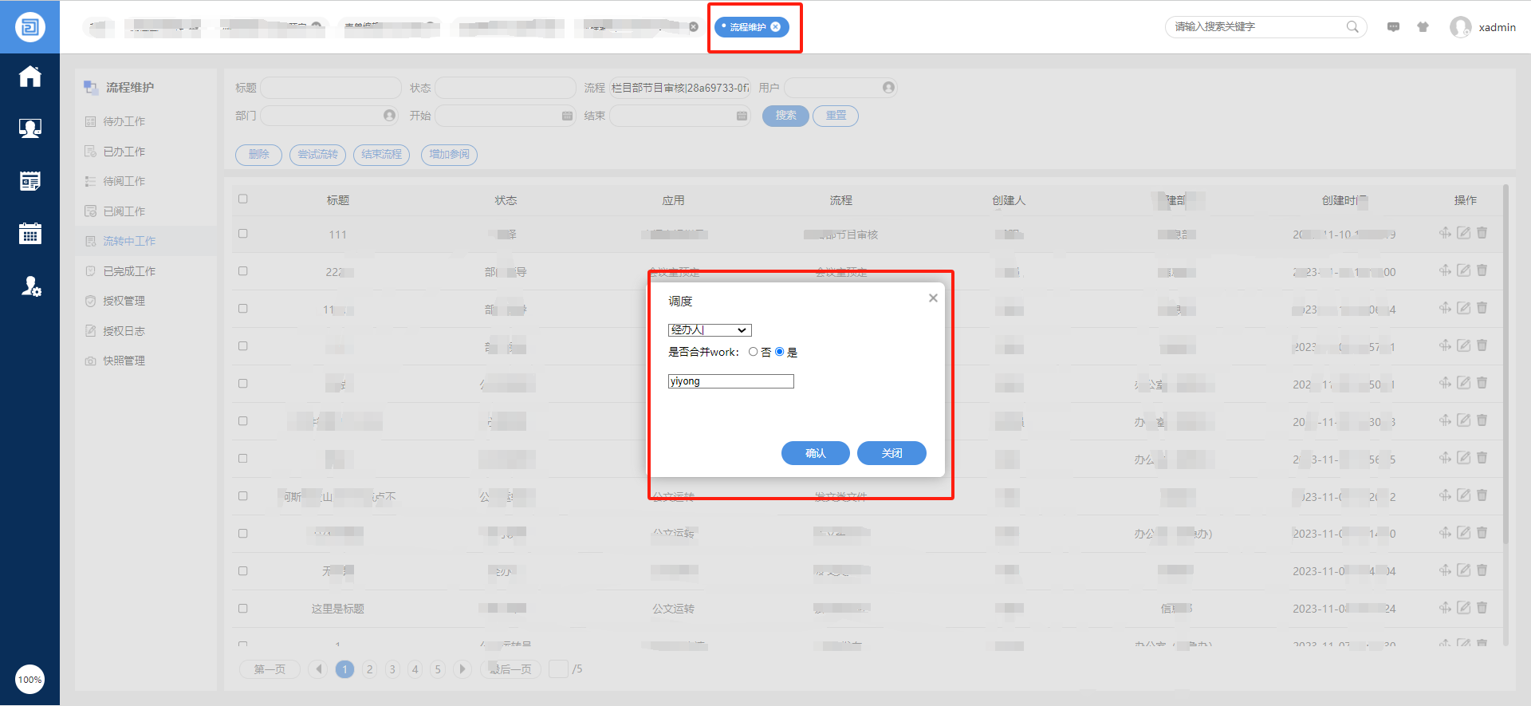Tick the checkbox for the 这里是标题 row
The image size is (1531, 706).
[x=242, y=609]
